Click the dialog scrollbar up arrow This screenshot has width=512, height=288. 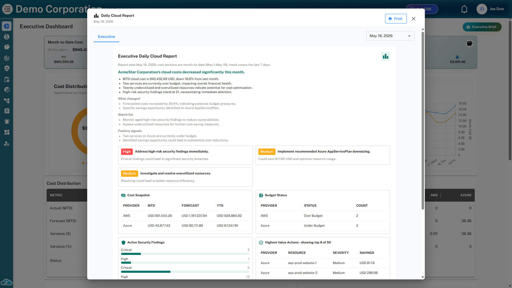point(423,29)
